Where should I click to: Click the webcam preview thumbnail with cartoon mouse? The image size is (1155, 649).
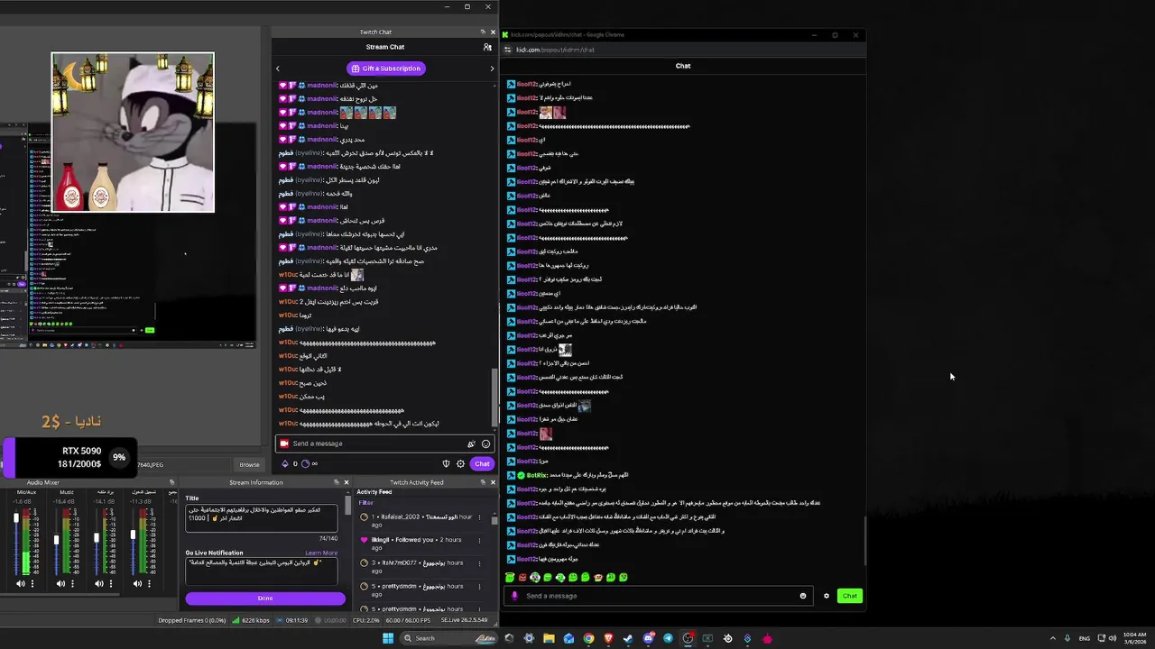point(134,133)
